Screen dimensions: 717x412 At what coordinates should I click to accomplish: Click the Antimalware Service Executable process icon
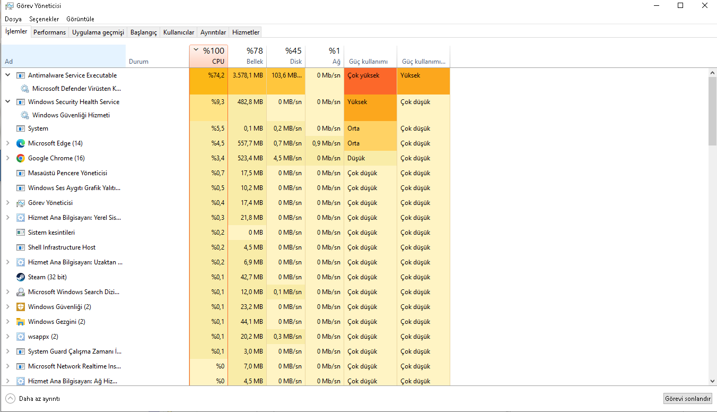pos(21,75)
